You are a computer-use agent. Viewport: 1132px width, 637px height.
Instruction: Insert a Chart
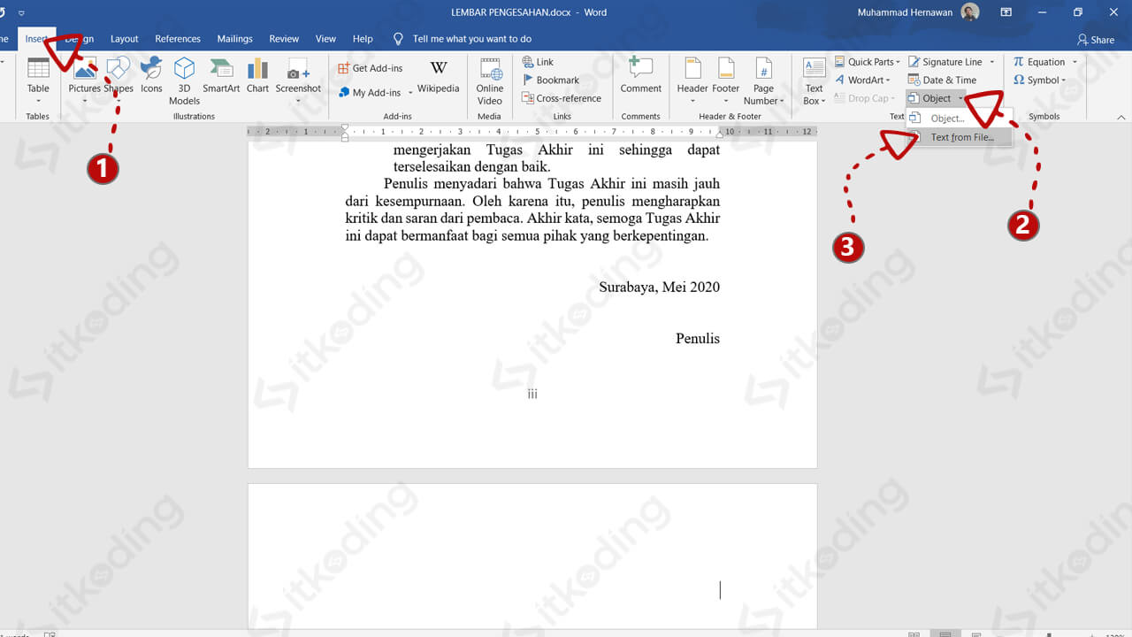[x=257, y=75]
